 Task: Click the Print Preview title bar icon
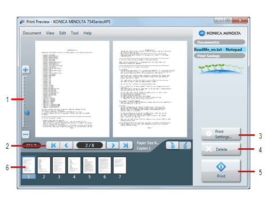pyautogui.click(x=22, y=22)
